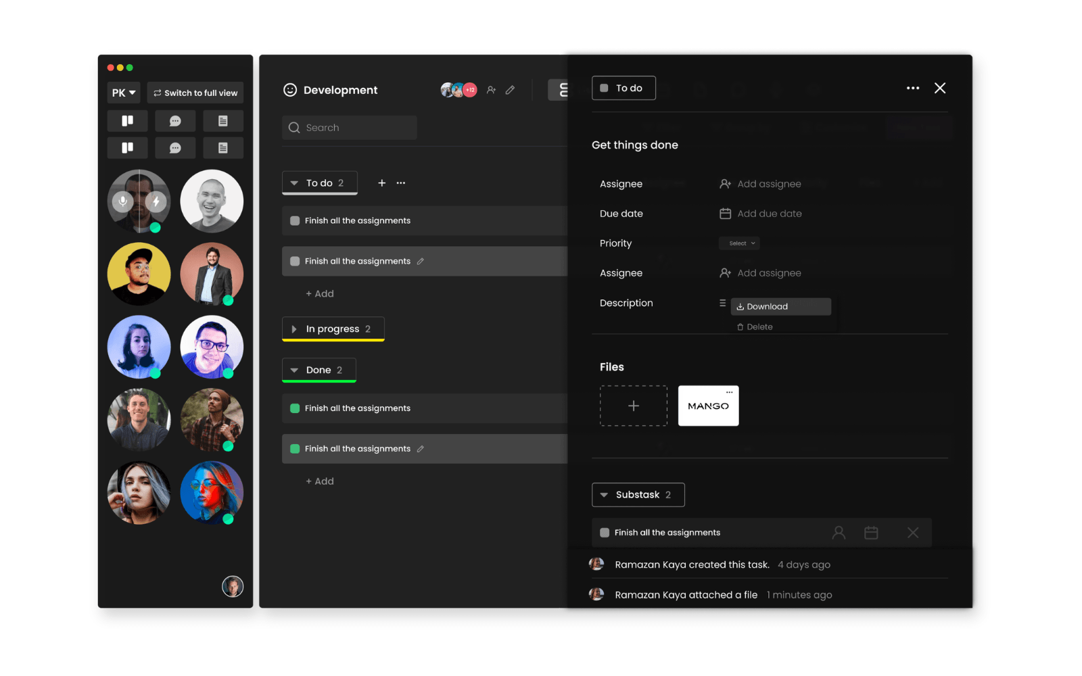Image resolution: width=1082 pixels, height=676 pixels.
Task: Close the task detail panel
Action: click(x=940, y=88)
